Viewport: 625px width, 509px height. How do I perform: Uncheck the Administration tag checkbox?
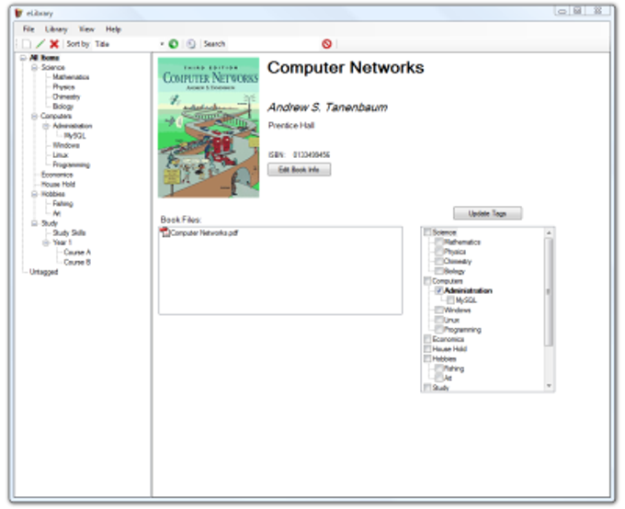point(438,290)
